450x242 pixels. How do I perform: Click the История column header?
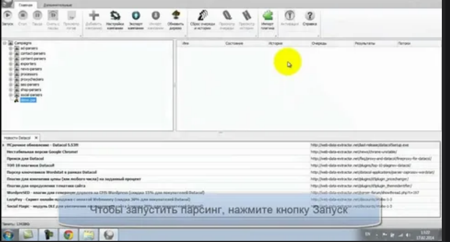click(275, 43)
